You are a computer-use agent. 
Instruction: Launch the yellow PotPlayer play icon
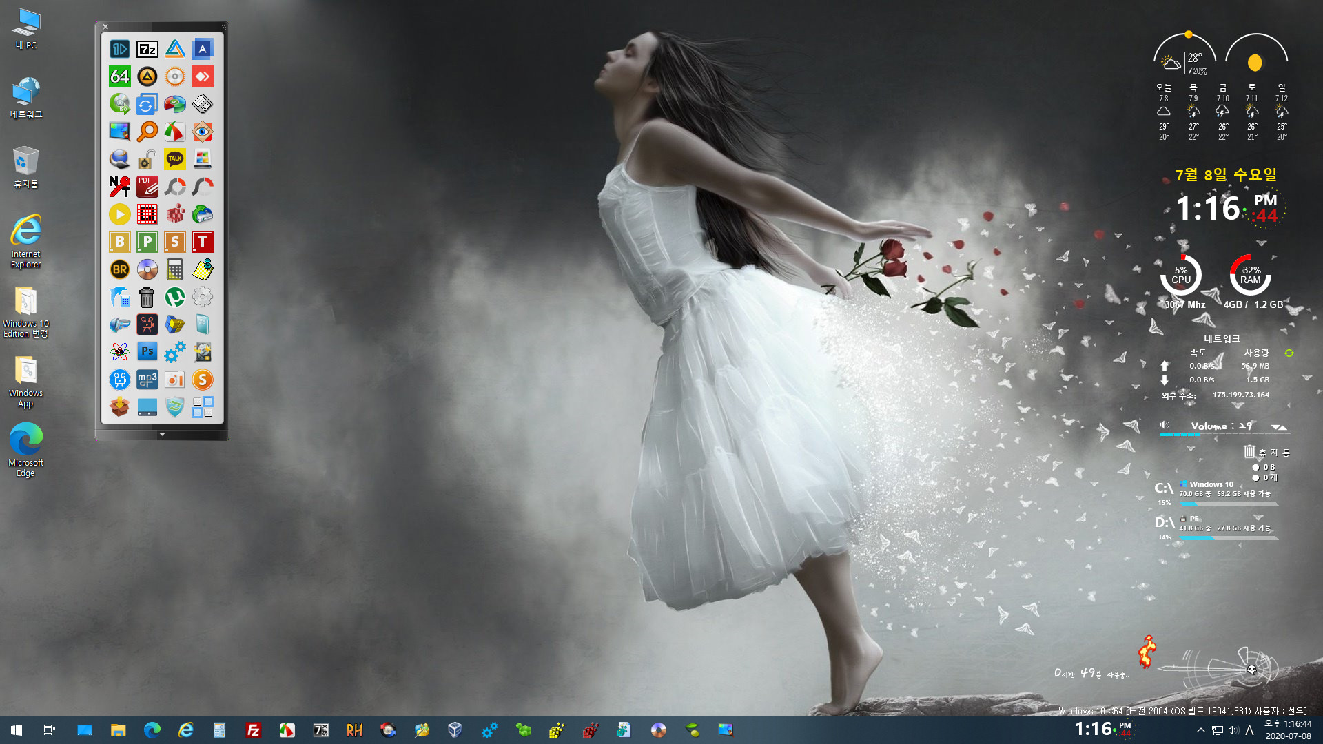(119, 214)
